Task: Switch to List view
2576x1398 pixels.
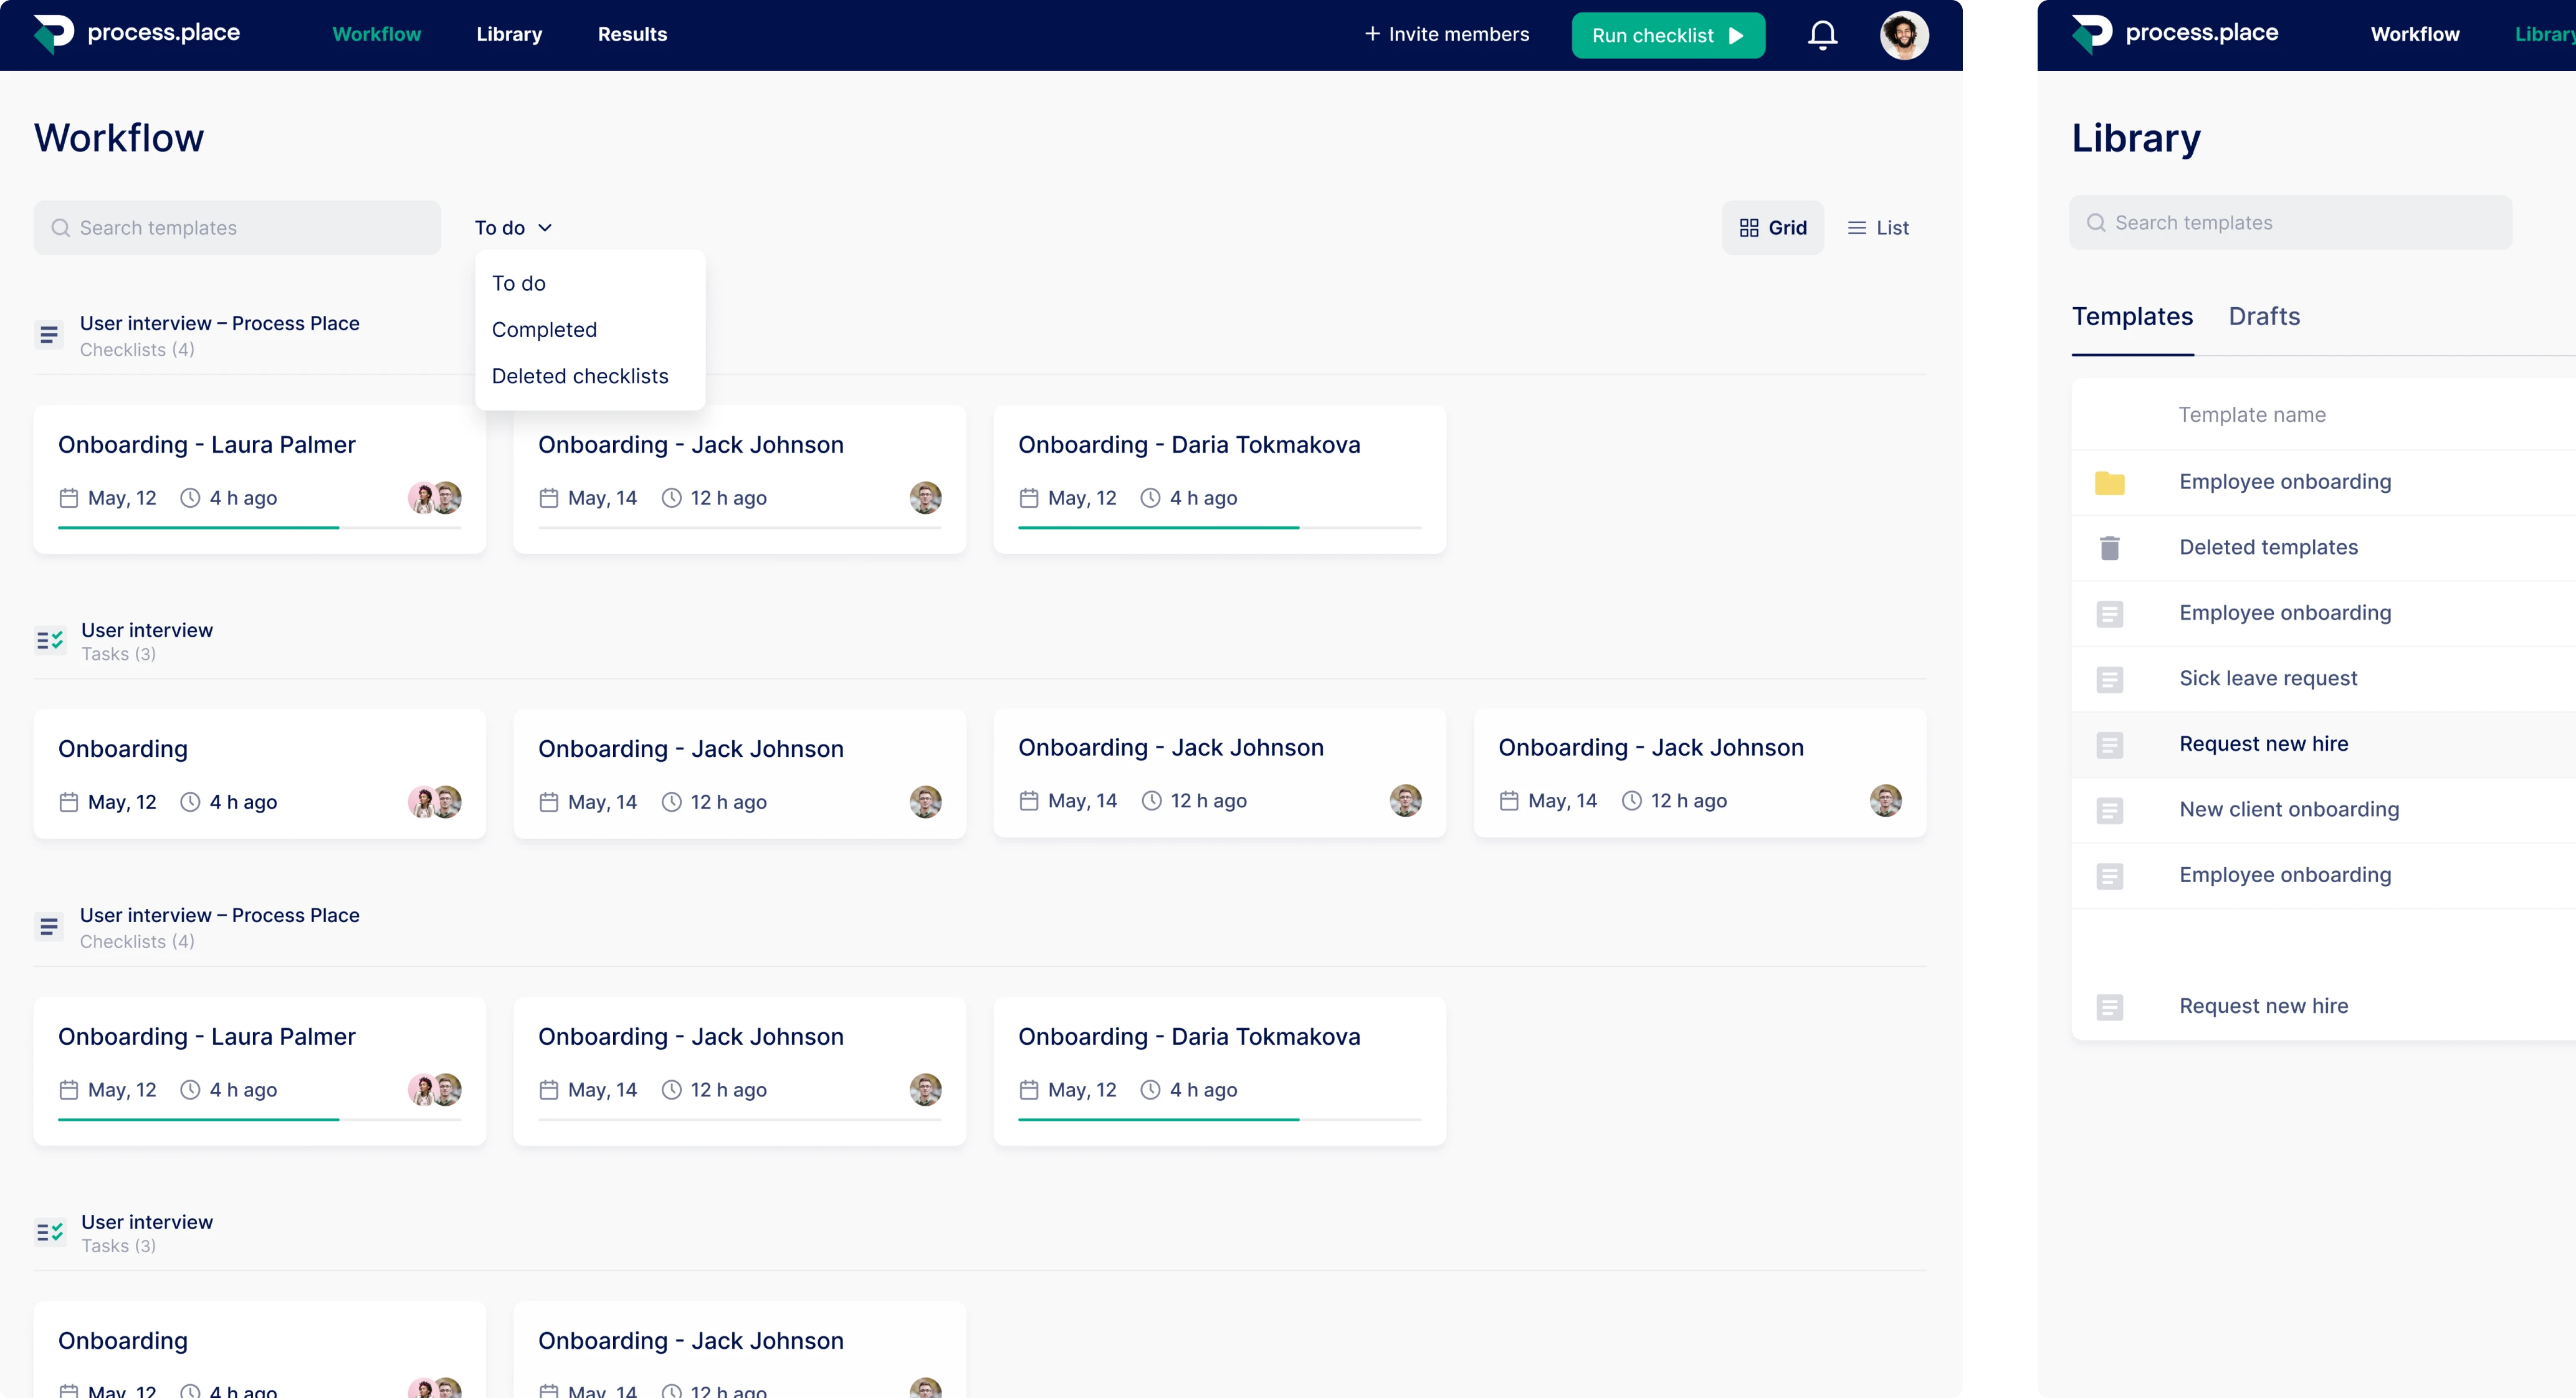Action: [1878, 228]
